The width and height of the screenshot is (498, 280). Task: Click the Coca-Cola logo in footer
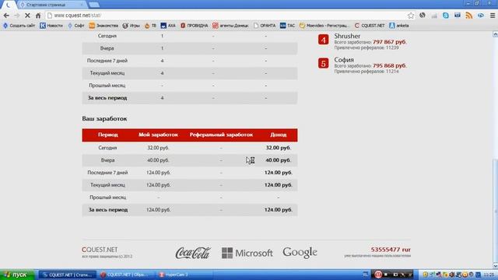pos(193,253)
